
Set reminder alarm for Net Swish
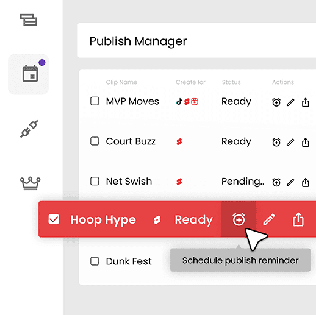tap(276, 182)
